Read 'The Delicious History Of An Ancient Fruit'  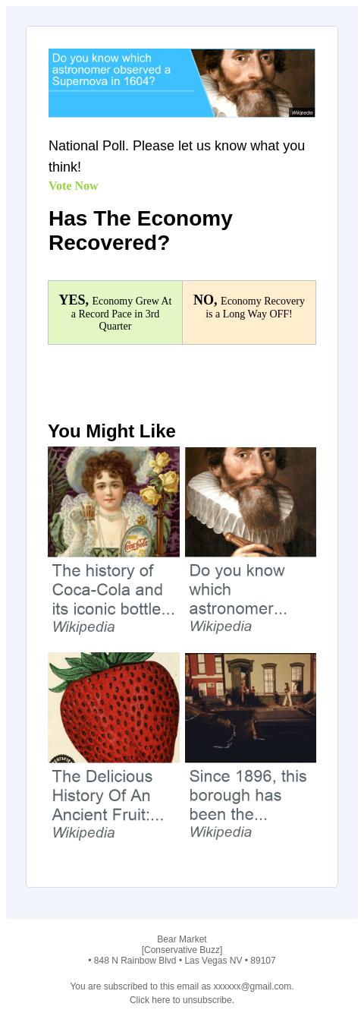click(x=108, y=795)
